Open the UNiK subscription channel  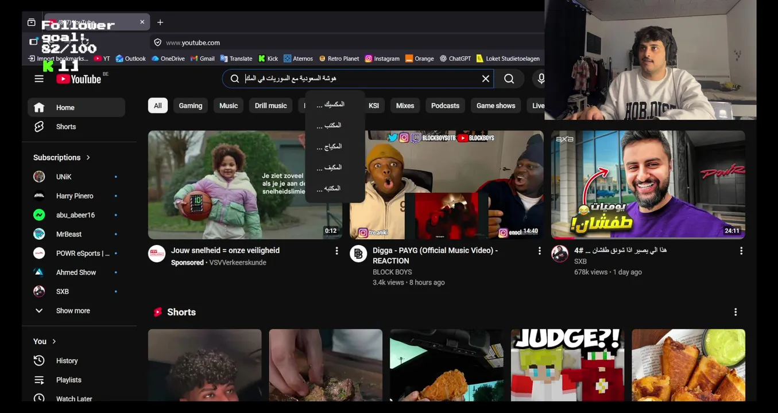(76, 177)
